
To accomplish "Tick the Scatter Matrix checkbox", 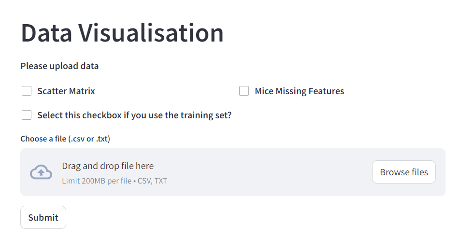I will coord(27,91).
